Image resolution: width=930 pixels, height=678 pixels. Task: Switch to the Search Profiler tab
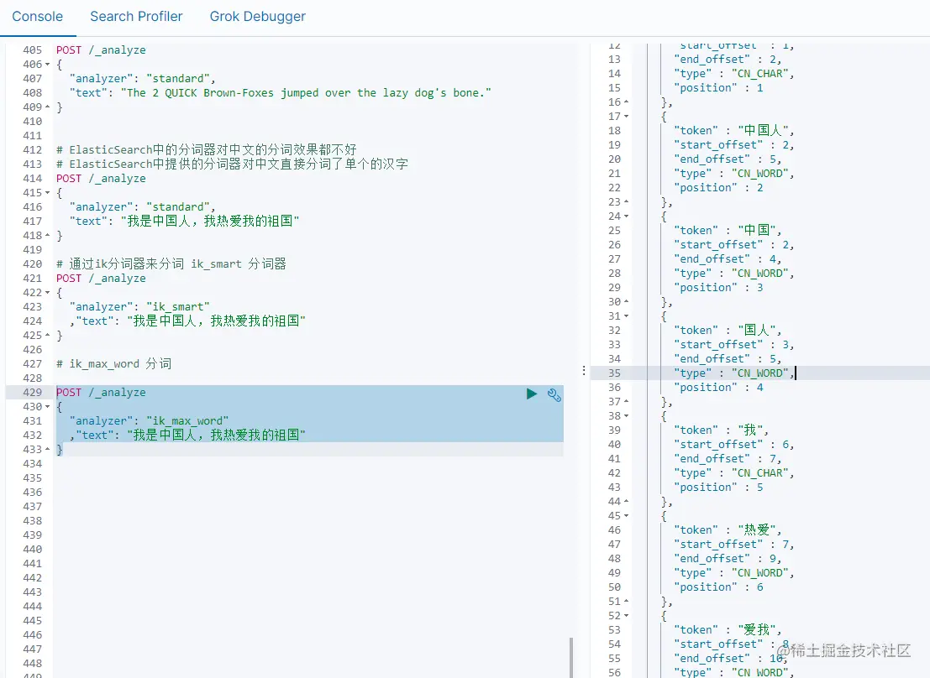click(x=136, y=17)
